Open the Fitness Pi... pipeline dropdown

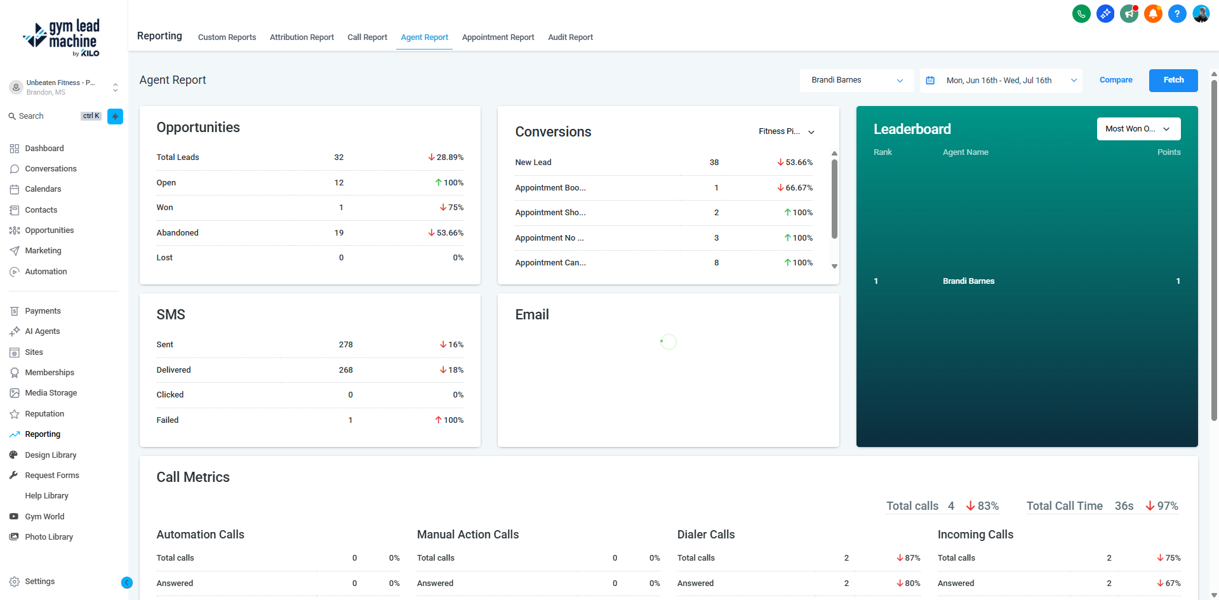pos(786,131)
